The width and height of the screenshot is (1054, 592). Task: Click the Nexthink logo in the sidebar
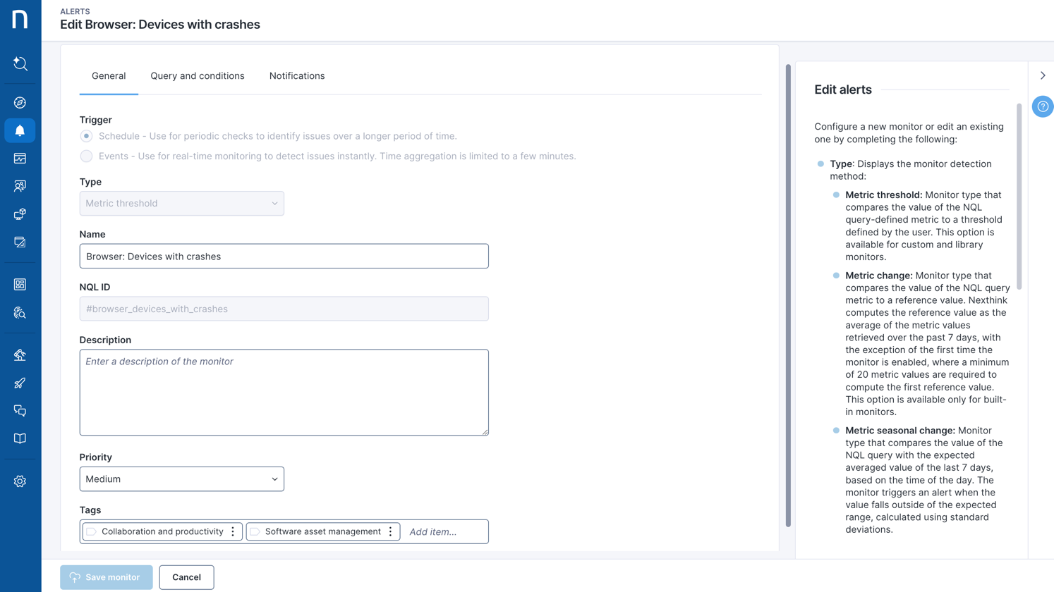[20, 19]
